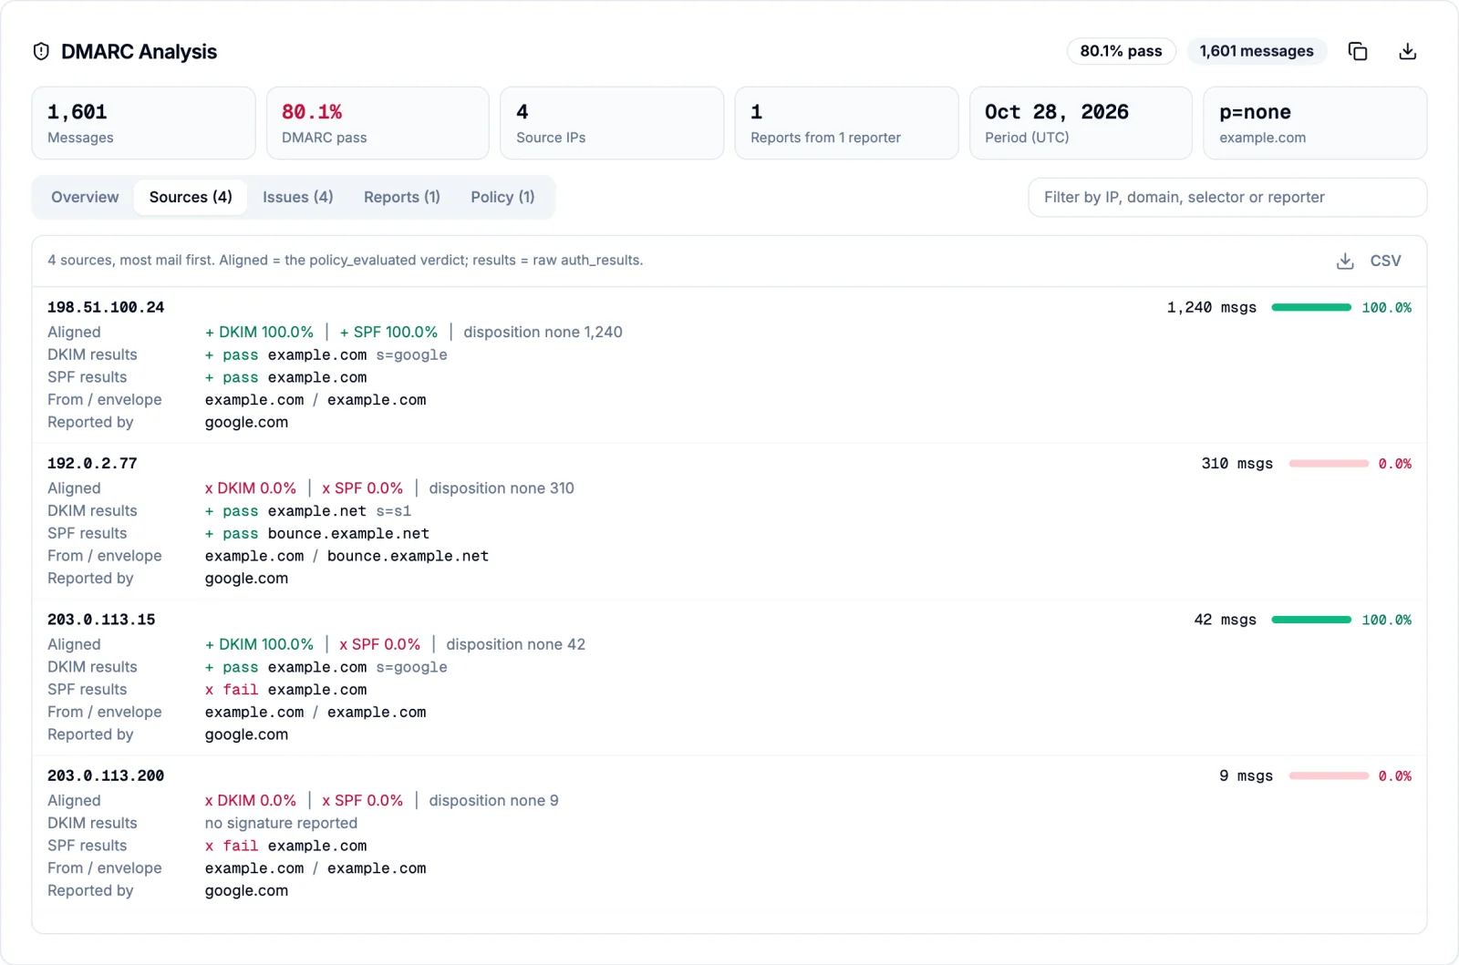Click "disposition none 1,240" text
This screenshot has width=1459, height=965.
click(x=543, y=333)
